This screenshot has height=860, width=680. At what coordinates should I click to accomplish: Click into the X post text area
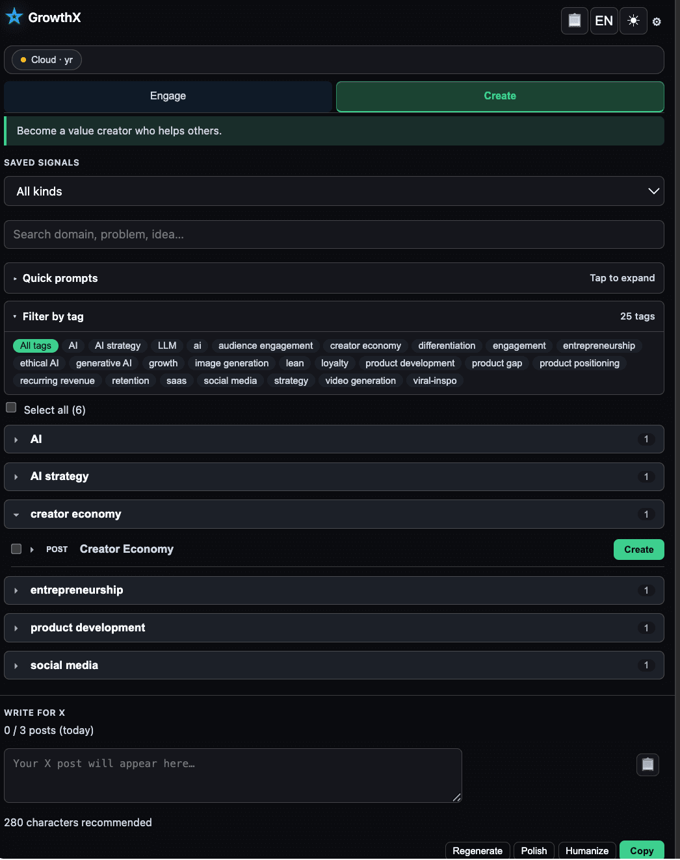point(233,776)
